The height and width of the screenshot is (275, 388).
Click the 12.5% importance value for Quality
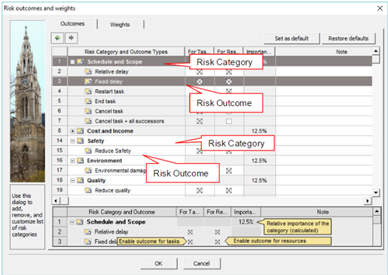point(259,180)
